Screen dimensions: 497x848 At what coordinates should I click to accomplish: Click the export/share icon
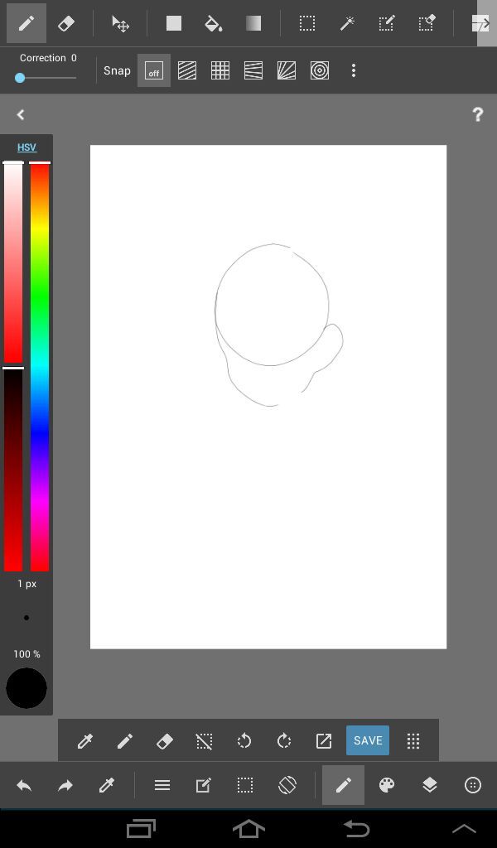[323, 741]
